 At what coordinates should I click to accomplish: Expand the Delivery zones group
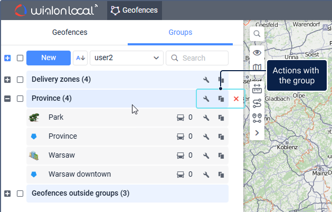7,80
